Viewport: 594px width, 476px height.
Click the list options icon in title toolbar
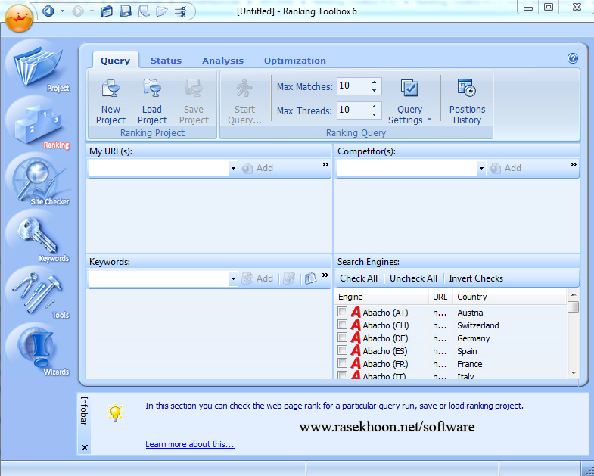180,11
